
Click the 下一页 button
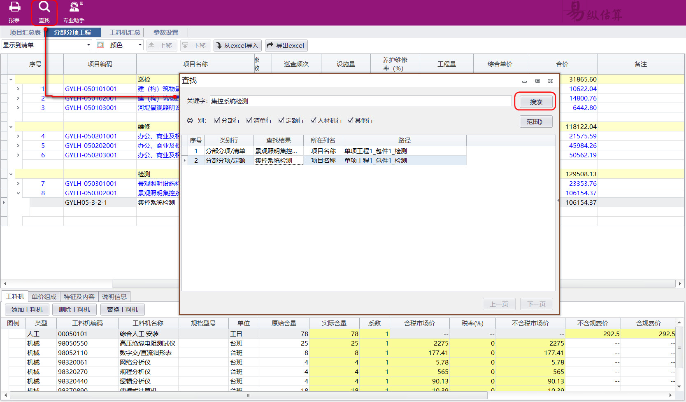tap(536, 304)
